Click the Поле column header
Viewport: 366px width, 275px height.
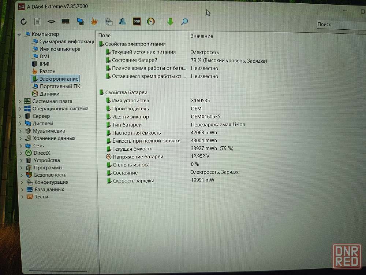(104, 36)
